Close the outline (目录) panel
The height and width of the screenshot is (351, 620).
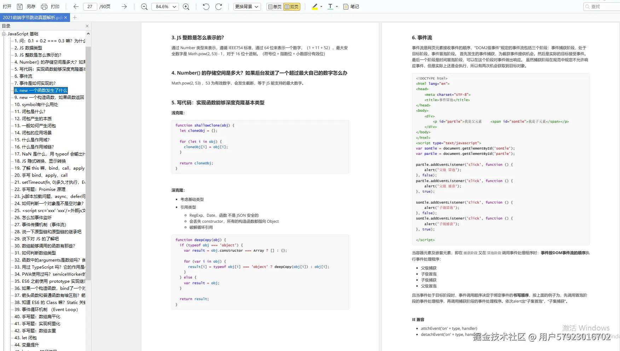[x=87, y=26]
